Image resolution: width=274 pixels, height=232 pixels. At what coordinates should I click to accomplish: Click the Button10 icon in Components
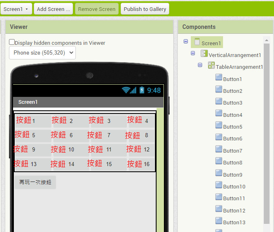[x=219, y=185]
